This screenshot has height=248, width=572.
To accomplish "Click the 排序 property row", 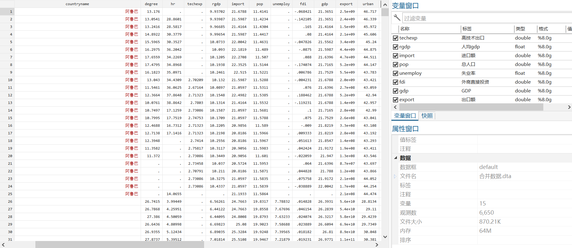I will [482, 240].
